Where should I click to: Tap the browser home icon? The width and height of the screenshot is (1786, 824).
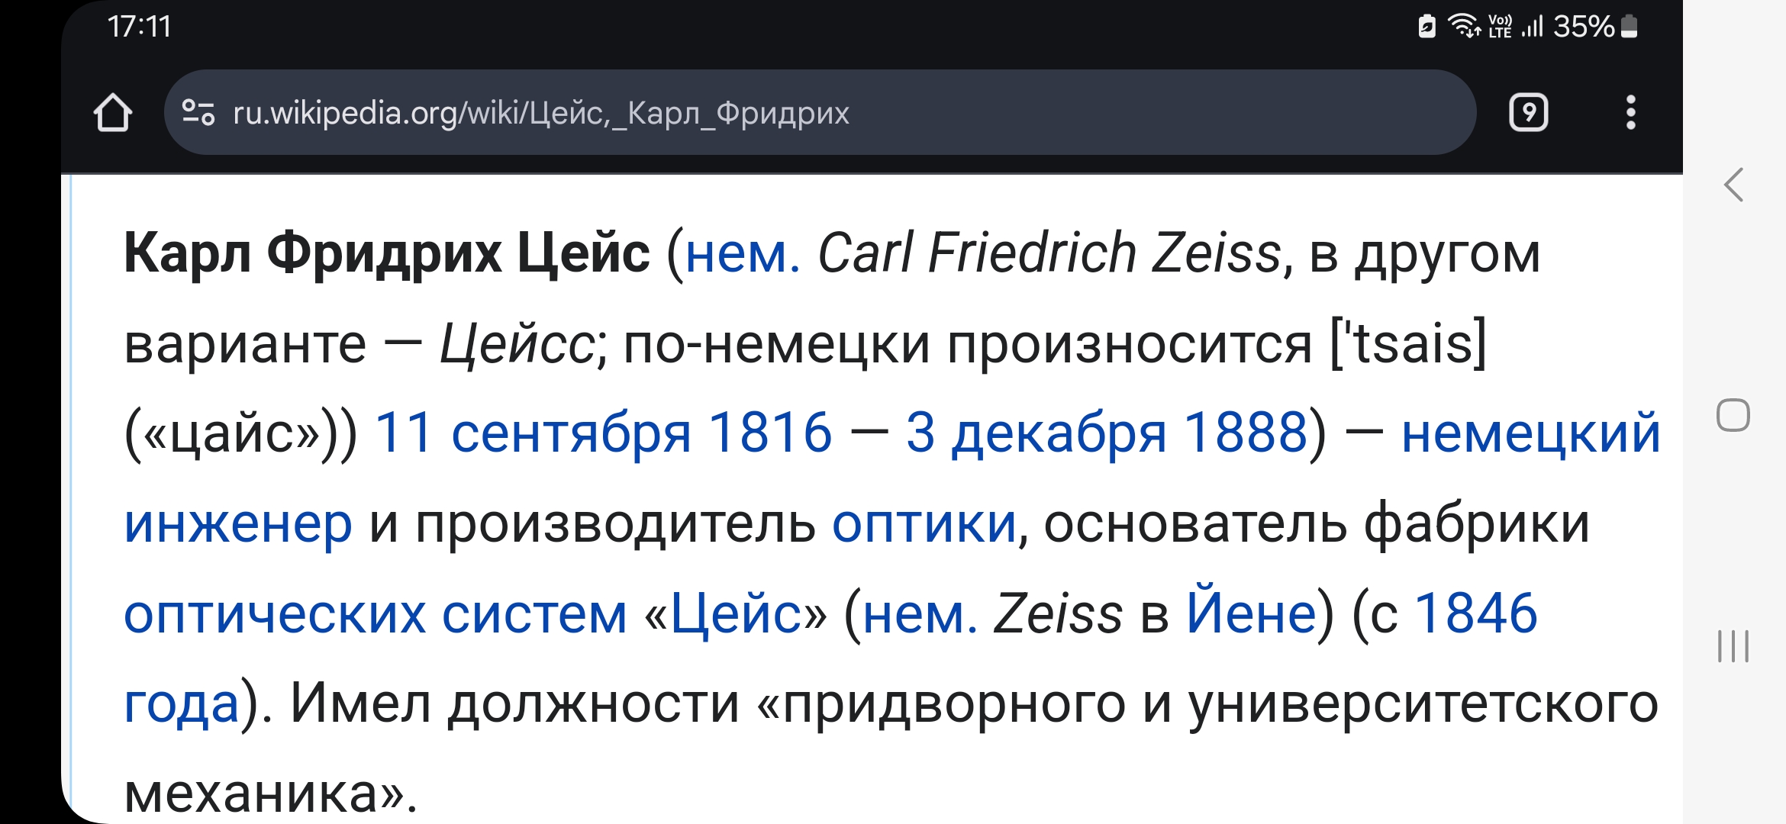point(113,113)
